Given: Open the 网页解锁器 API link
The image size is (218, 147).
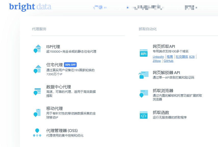Looking at the screenshot, I should coord(166,72).
